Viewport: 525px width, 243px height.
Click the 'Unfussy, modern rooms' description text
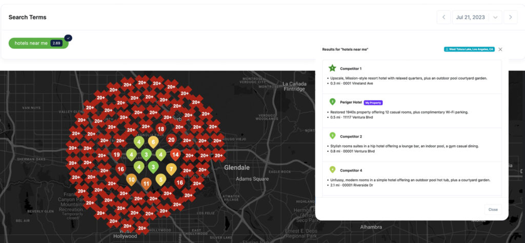click(x=410, y=180)
